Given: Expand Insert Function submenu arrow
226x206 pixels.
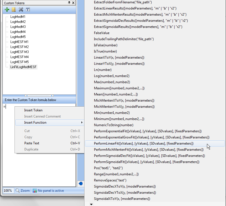Looking at the screenshot, I should [82, 123].
